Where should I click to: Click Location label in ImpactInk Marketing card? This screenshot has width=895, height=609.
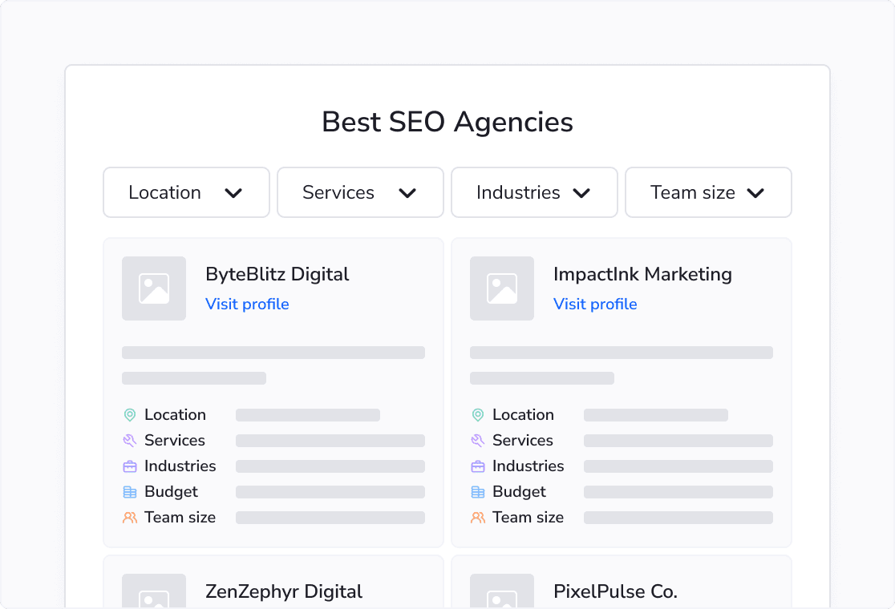click(x=524, y=414)
